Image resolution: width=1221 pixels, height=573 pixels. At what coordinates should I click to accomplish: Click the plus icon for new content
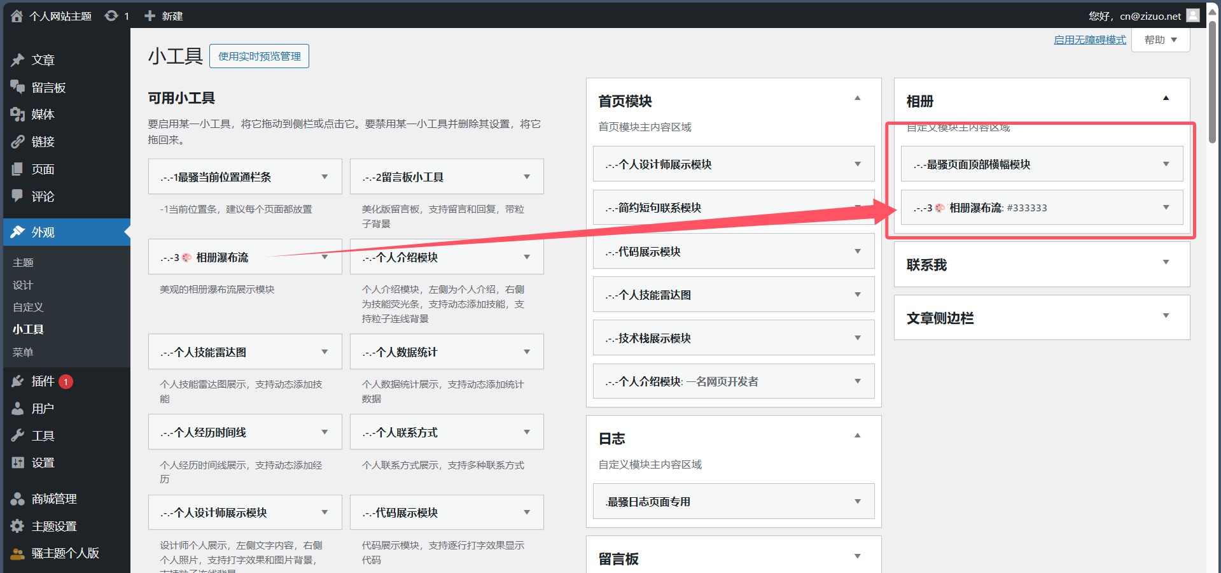150,16
